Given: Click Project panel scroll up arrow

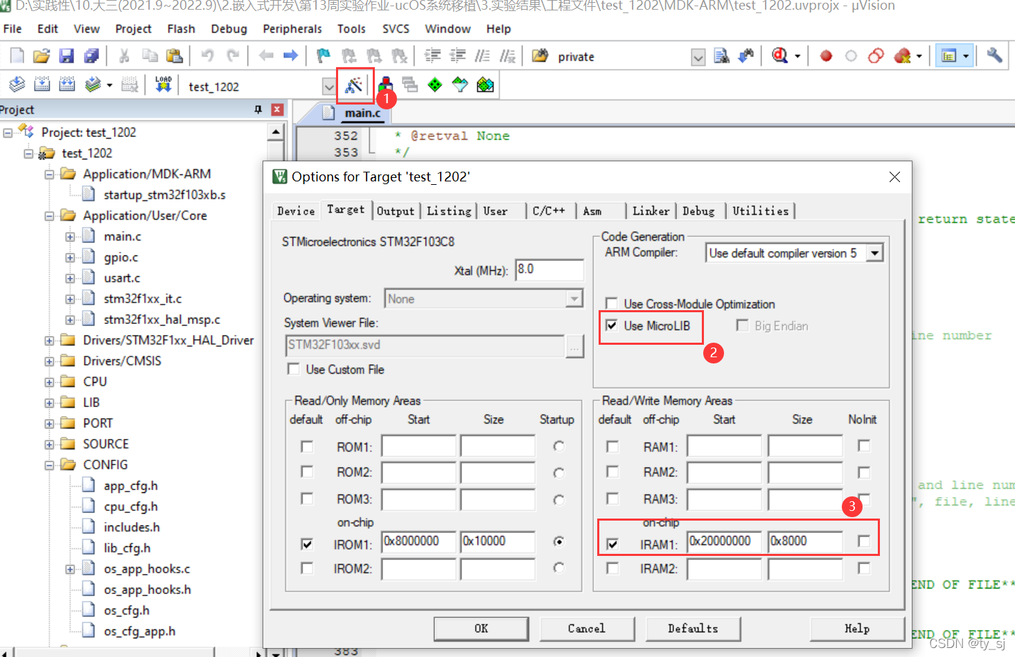Looking at the screenshot, I should (x=276, y=132).
